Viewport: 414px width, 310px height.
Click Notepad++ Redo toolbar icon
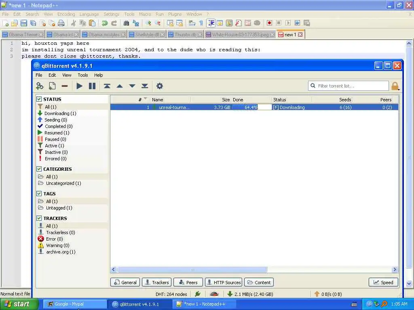[x=114, y=23]
